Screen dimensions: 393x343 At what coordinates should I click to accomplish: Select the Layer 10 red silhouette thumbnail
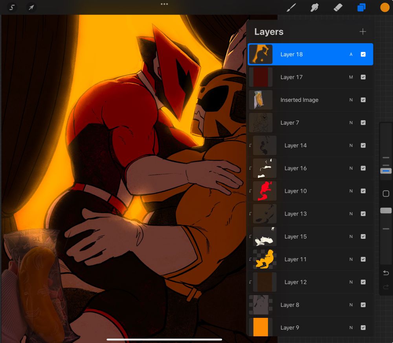click(264, 191)
